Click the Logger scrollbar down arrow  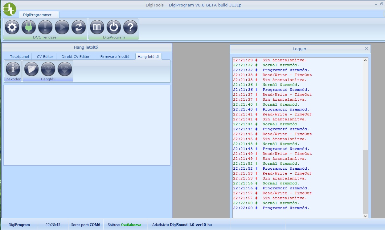366,216
